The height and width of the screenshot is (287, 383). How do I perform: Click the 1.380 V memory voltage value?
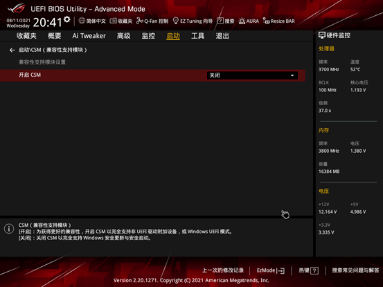[358, 151]
